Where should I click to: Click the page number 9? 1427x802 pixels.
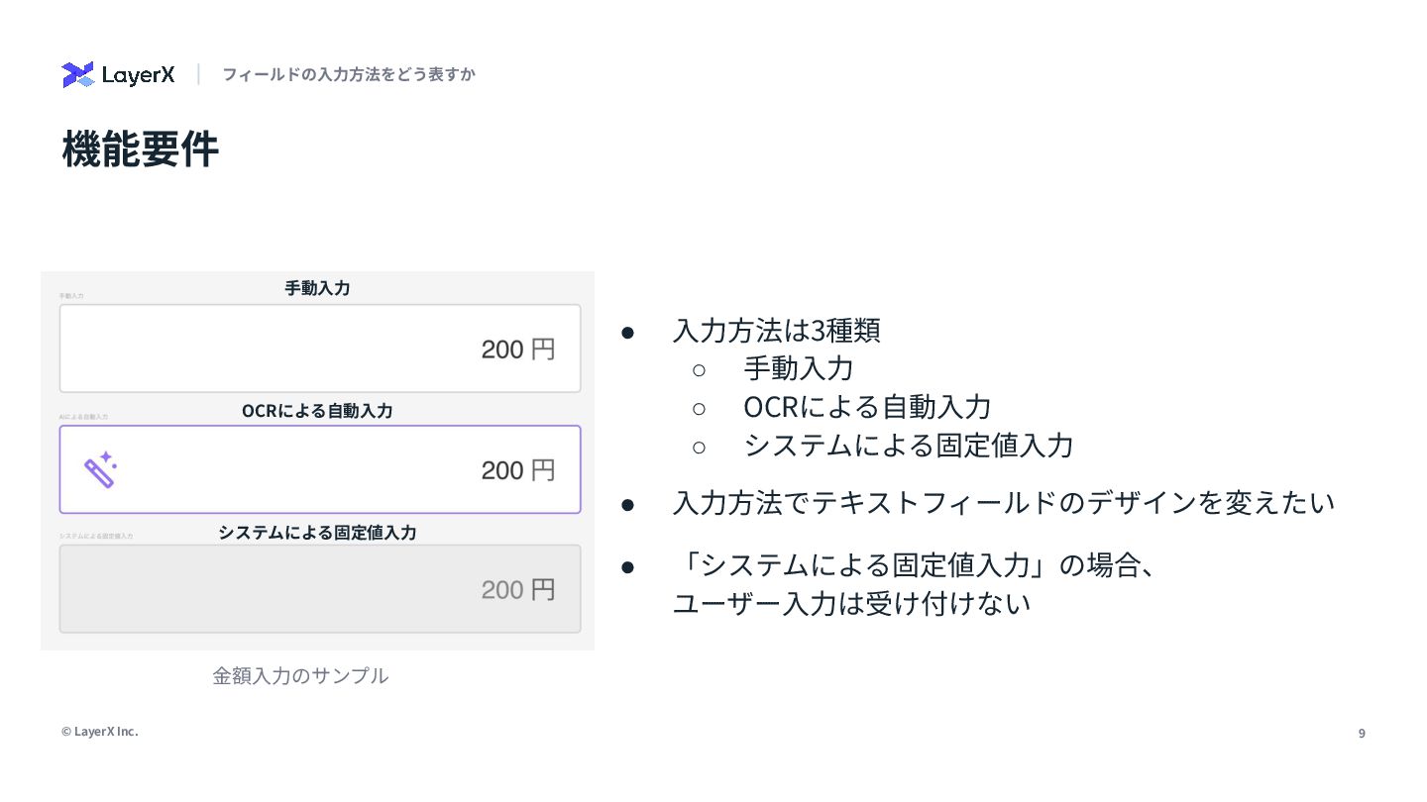(x=1362, y=733)
